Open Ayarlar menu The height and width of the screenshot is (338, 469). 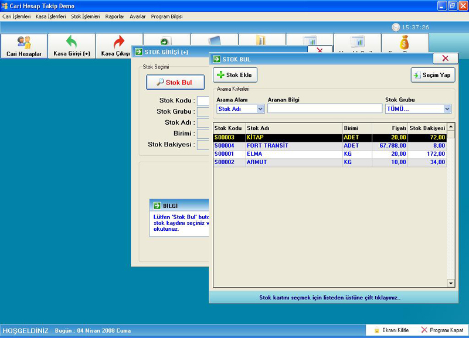(137, 17)
